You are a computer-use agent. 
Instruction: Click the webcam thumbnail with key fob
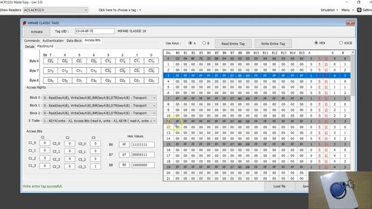coord(340,190)
